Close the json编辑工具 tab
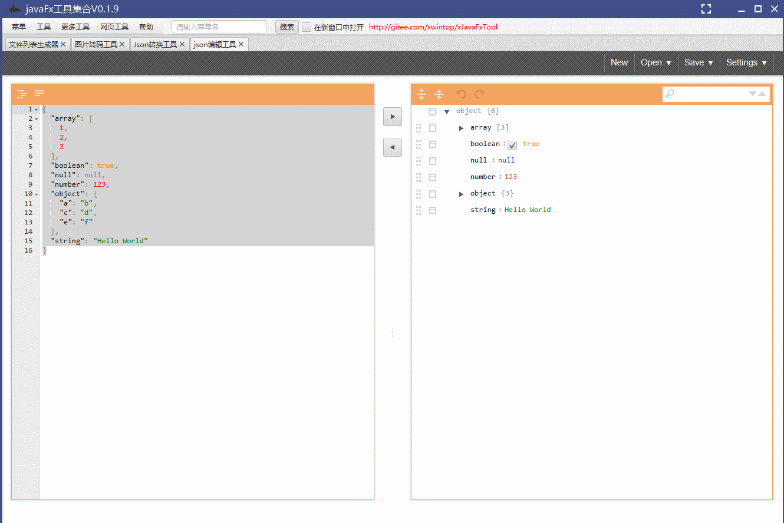 [x=241, y=44]
